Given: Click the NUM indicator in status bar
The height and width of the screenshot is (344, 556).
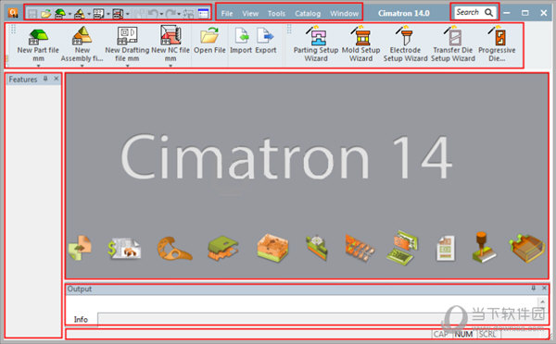Looking at the screenshot, I should (x=463, y=334).
